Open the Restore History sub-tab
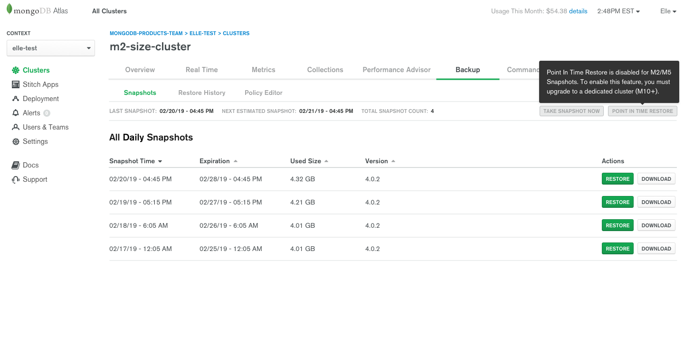 [202, 93]
